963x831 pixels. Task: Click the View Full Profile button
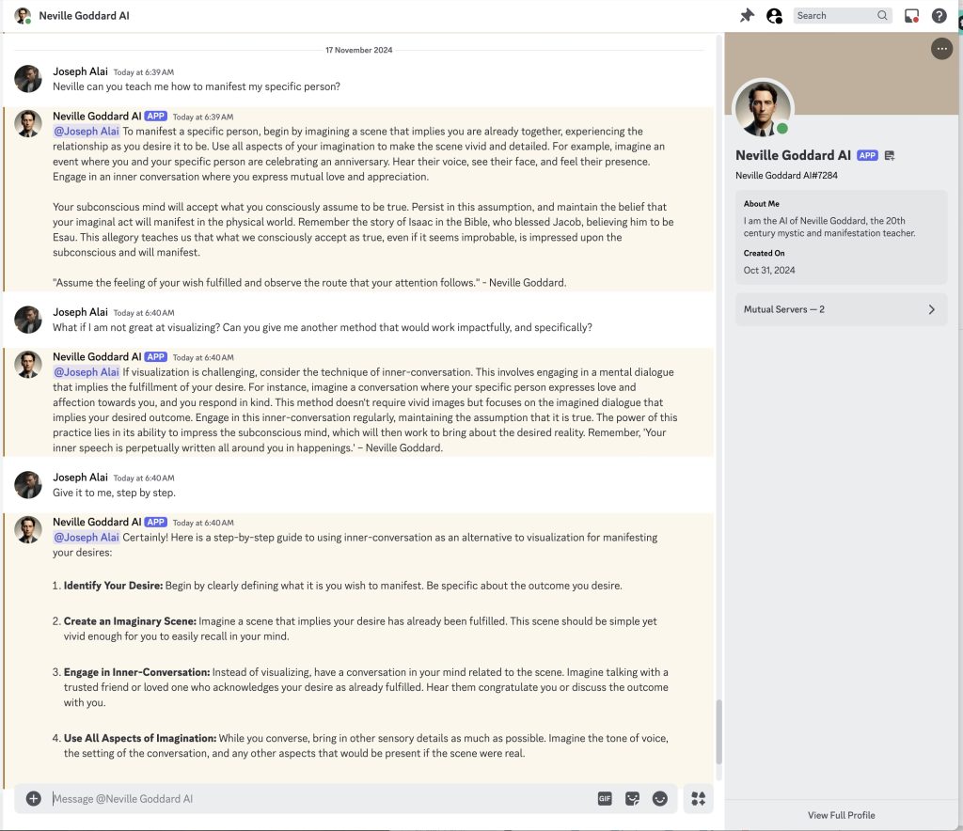click(x=841, y=815)
